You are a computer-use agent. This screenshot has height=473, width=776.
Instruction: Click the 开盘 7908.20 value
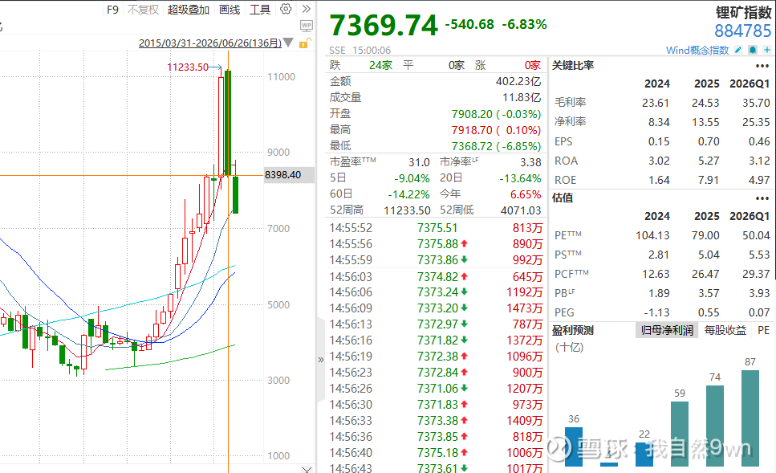(497, 114)
